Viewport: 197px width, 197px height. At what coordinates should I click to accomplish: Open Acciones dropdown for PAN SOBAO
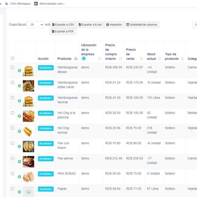click(x=46, y=174)
